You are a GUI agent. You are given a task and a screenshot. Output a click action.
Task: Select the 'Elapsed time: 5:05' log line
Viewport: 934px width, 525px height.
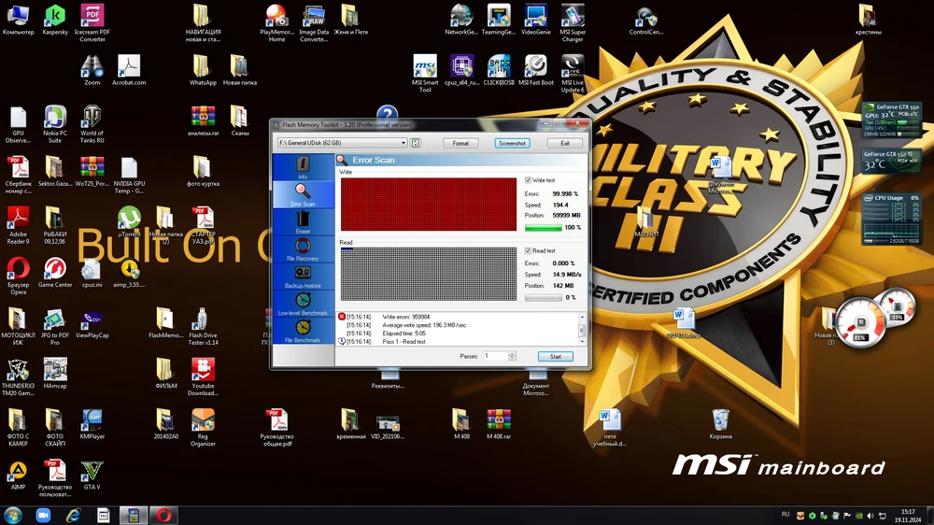[403, 333]
